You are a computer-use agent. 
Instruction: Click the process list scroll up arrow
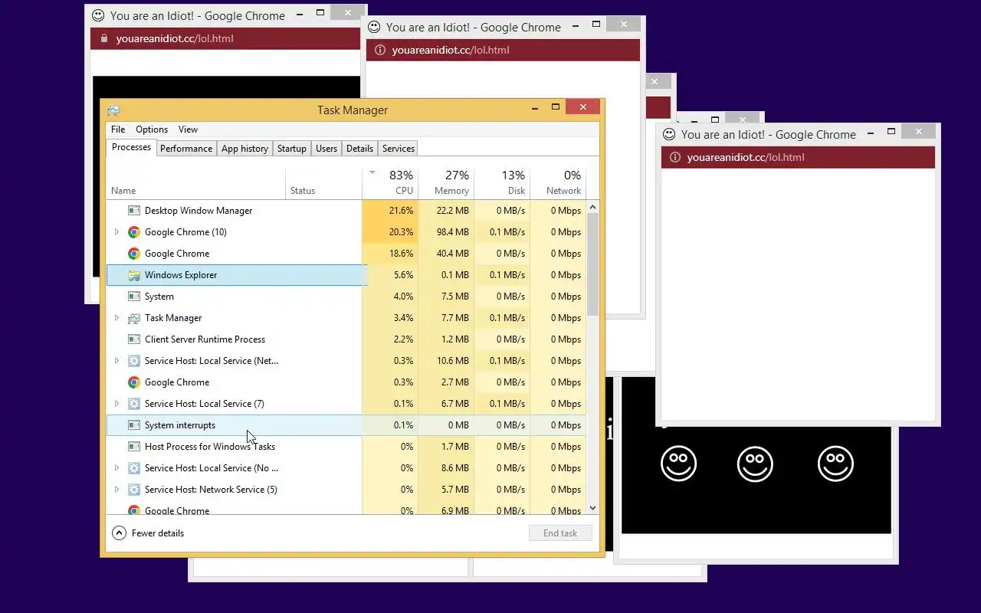coord(592,207)
